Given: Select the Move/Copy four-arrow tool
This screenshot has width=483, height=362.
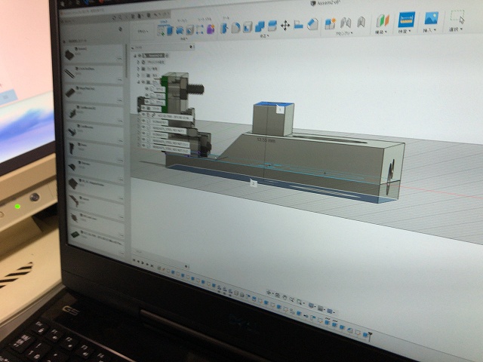Looking at the screenshot, I should [x=285, y=26].
